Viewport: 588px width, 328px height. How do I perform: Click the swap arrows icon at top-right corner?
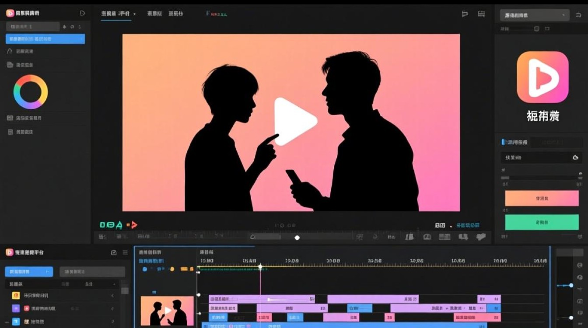click(x=578, y=15)
